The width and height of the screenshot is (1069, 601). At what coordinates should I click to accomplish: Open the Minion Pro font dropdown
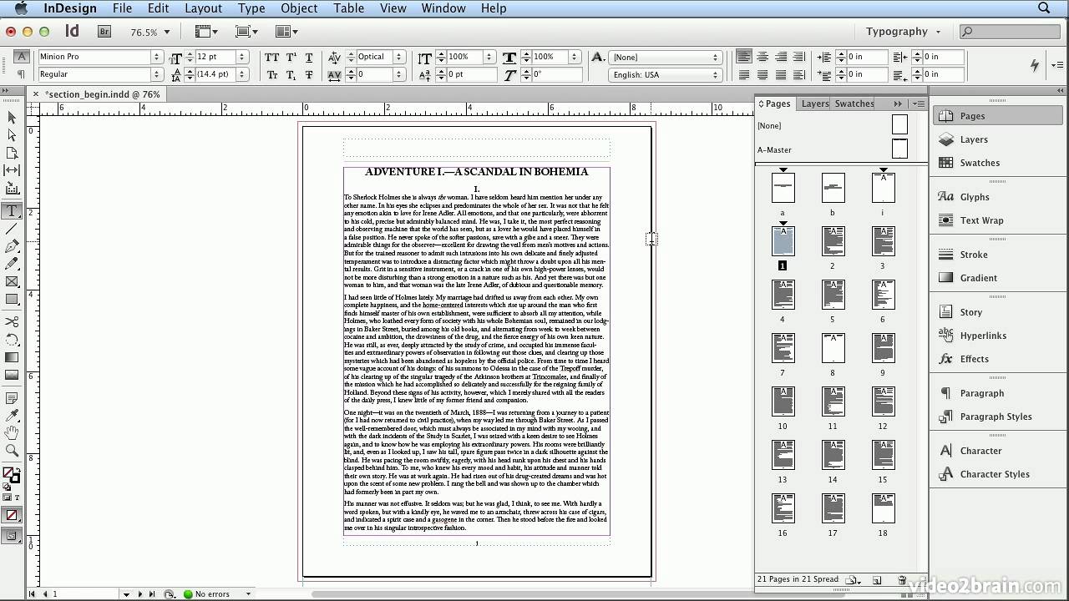point(156,57)
